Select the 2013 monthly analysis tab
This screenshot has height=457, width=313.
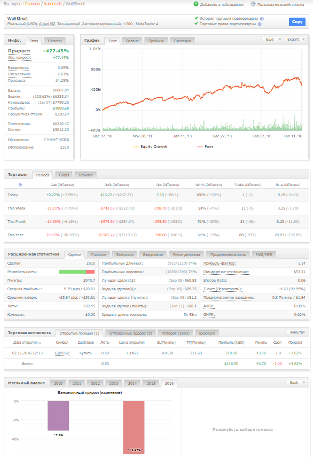click(x=114, y=383)
